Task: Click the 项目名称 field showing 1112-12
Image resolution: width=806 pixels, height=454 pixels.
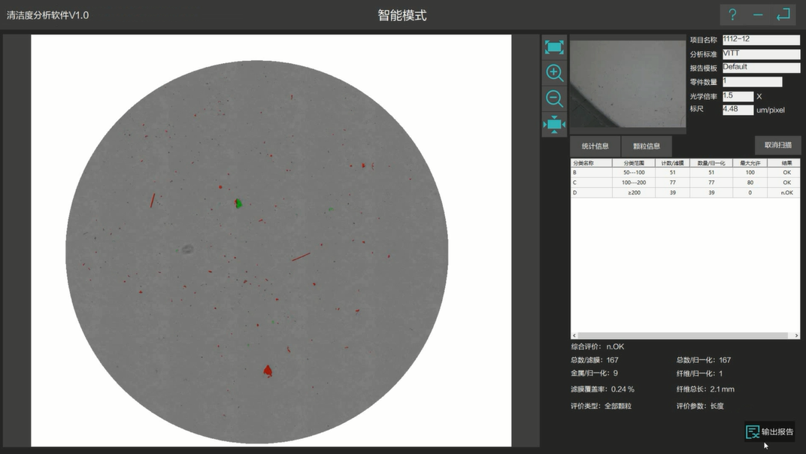Action: [x=760, y=40]
